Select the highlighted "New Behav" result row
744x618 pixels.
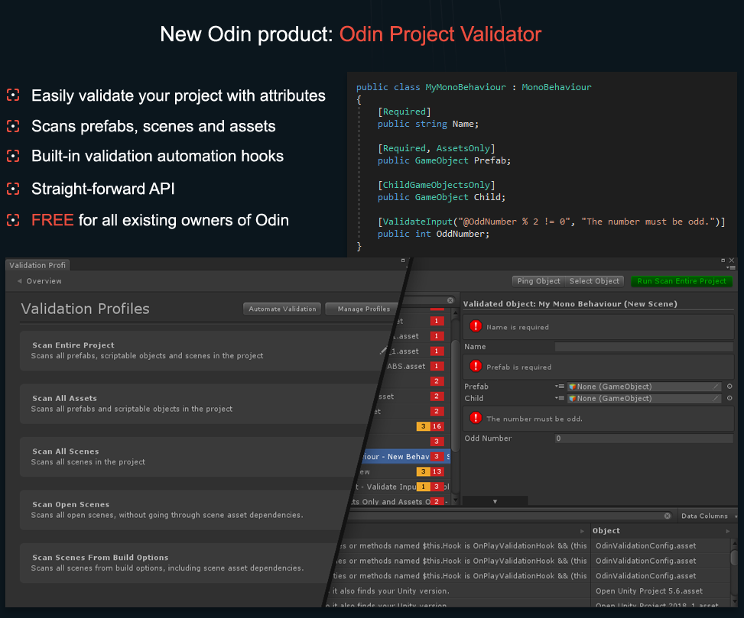[x=404, y=456]
